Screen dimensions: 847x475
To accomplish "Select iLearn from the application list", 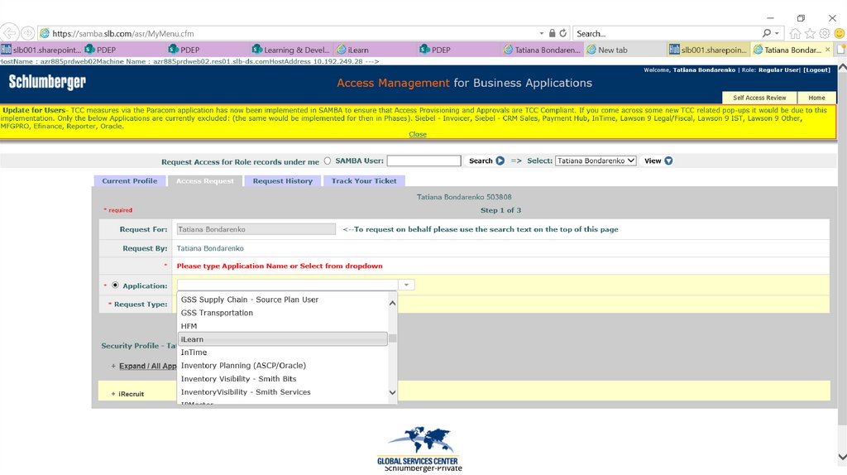I will [x=283, y=338].
